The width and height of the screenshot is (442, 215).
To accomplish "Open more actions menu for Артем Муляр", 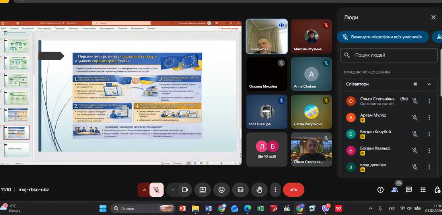I will pyautogui.click(x=429, y=117).
